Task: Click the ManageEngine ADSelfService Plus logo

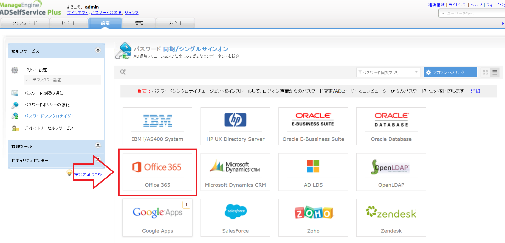Action: 31,8
